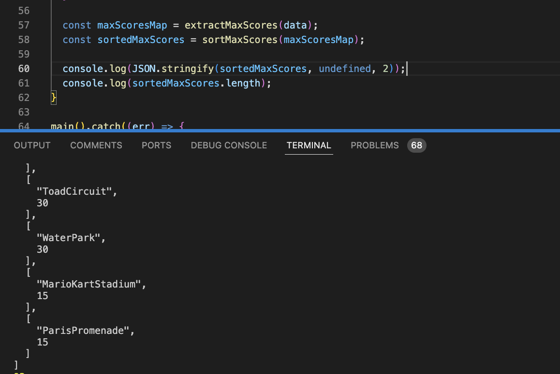Open the PORTS tab

coord(156,145)
